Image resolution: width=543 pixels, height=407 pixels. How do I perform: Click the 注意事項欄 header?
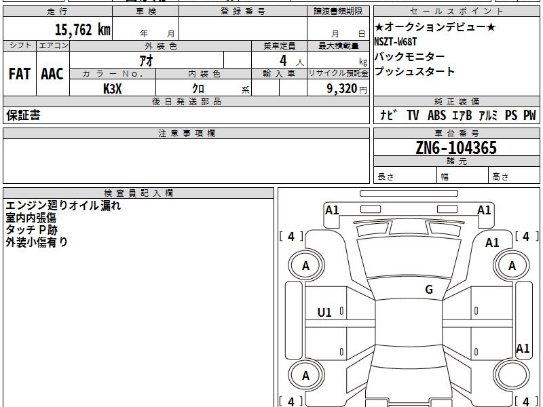tap(186, 133)
